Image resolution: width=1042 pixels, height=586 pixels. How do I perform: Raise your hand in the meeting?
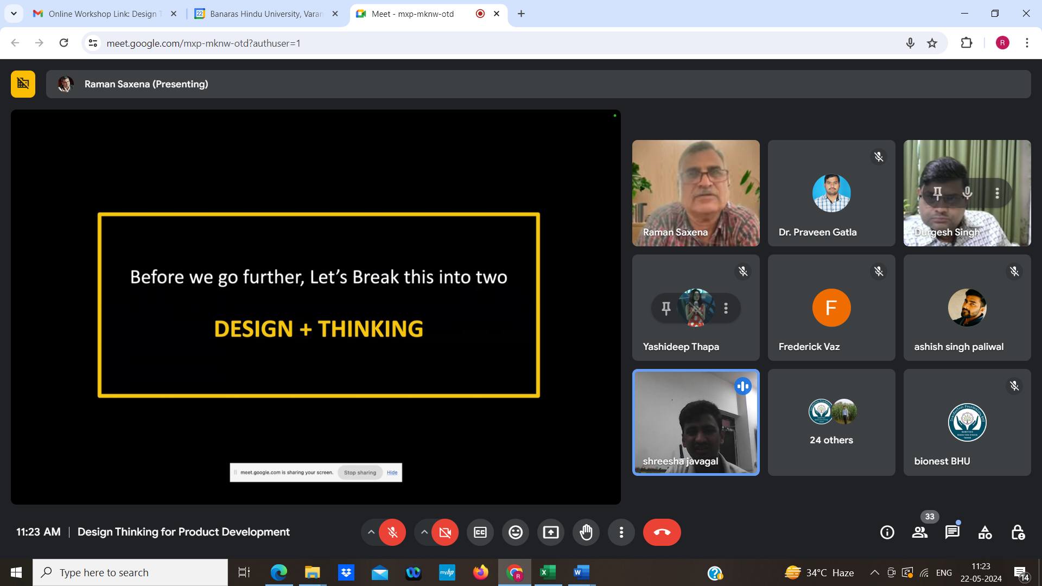pos(586,532)
